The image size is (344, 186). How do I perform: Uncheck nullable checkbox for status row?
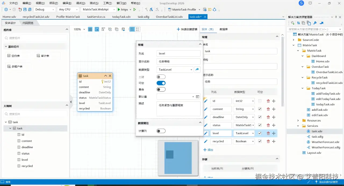[260, 125]
